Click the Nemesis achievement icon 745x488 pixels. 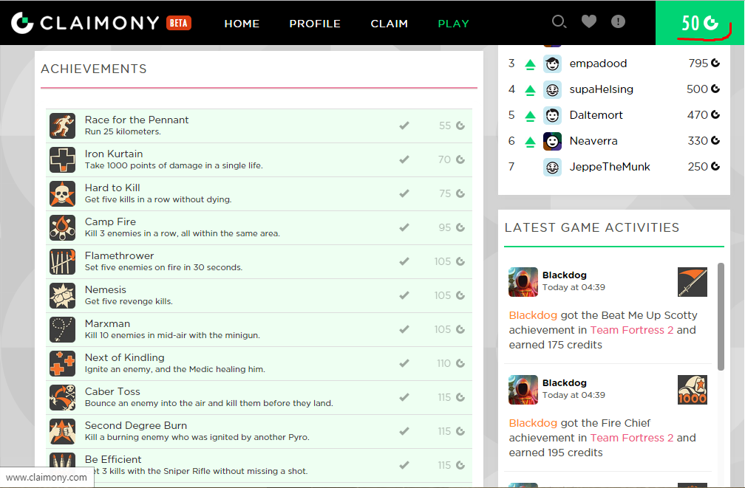click(x=62, y=296)
